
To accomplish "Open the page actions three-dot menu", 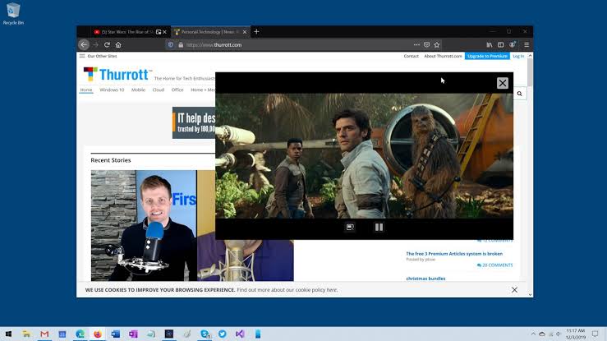I will 416,45.
